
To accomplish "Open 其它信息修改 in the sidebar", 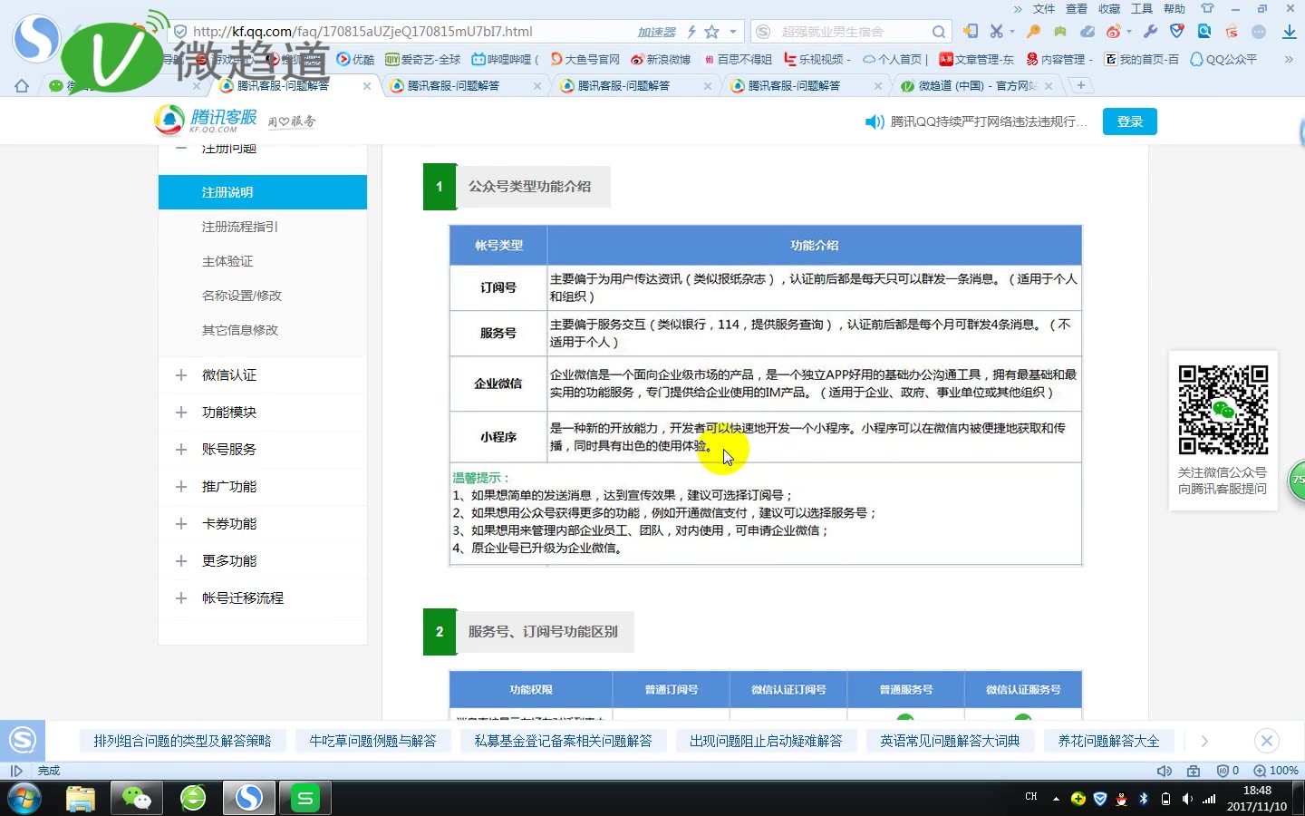I will coord(240,330).
